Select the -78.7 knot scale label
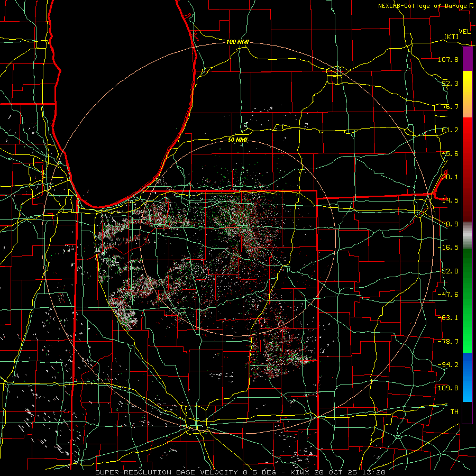This screenshot has width=476, height=476. (448, 342)
